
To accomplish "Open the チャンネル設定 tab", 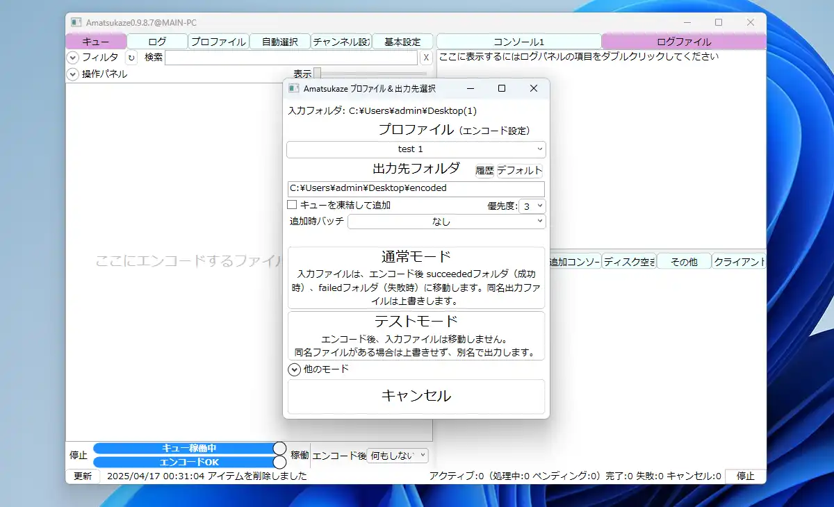I will pos(341,42).
